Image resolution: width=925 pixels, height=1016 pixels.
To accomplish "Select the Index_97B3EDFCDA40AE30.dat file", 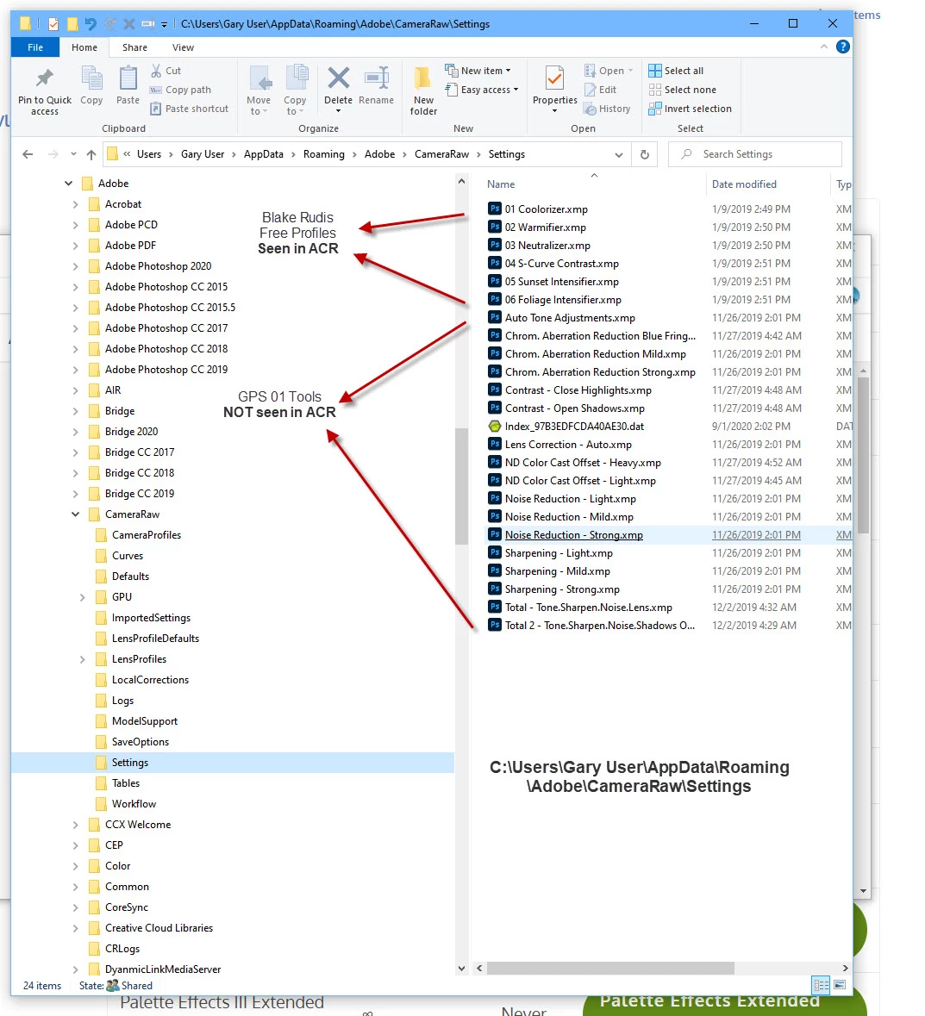I will click(x=574, y=427).
